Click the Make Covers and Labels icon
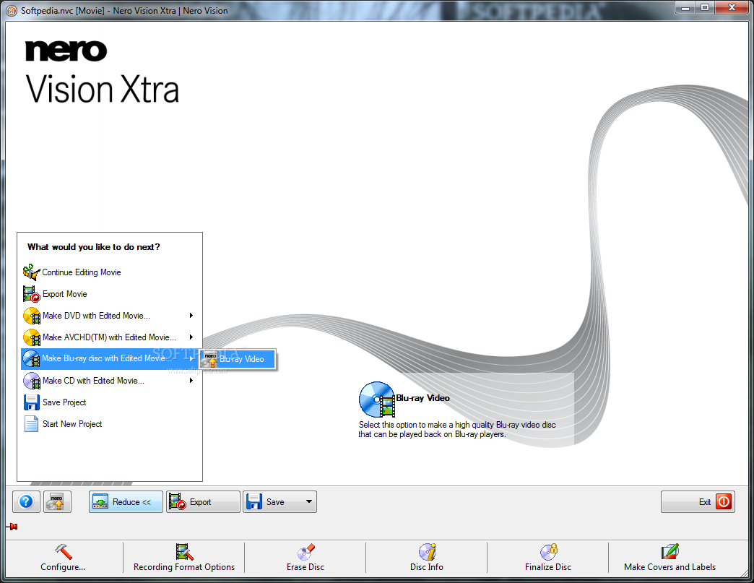 click(669, 552)
